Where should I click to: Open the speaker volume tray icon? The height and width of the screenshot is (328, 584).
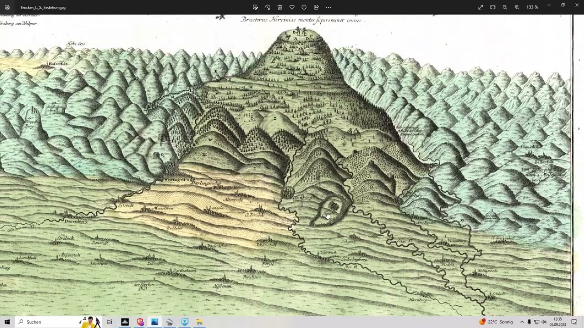pos(544,322)
